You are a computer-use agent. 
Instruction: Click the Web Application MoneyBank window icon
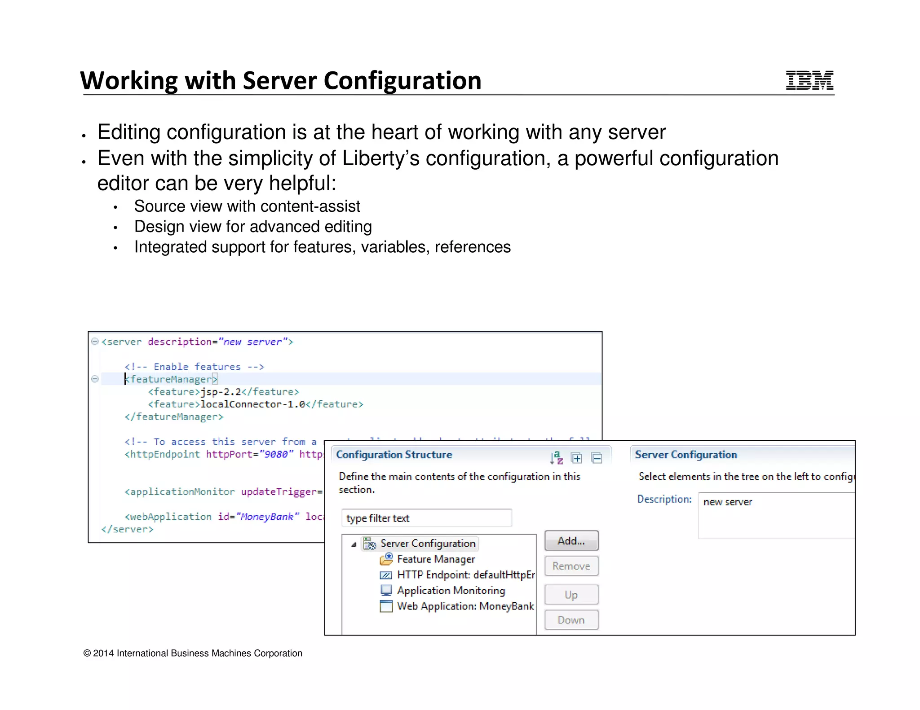point(386,606)
